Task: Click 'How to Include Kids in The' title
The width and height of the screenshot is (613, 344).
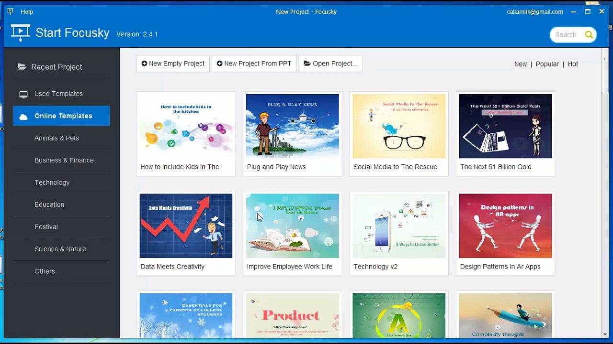Action: tap(180, 167)
